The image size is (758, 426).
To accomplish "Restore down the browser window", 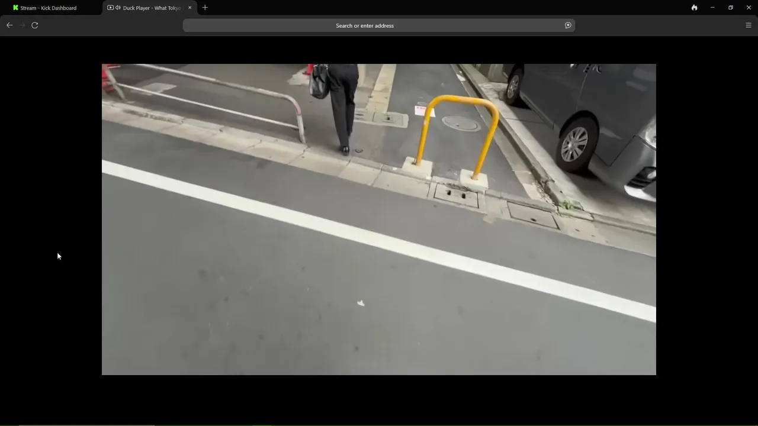I will (x=731, y=8).
